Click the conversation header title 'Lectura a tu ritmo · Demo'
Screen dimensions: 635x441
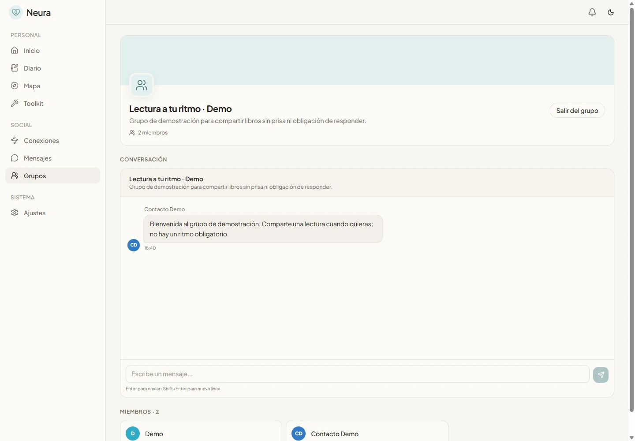[166, 179]
